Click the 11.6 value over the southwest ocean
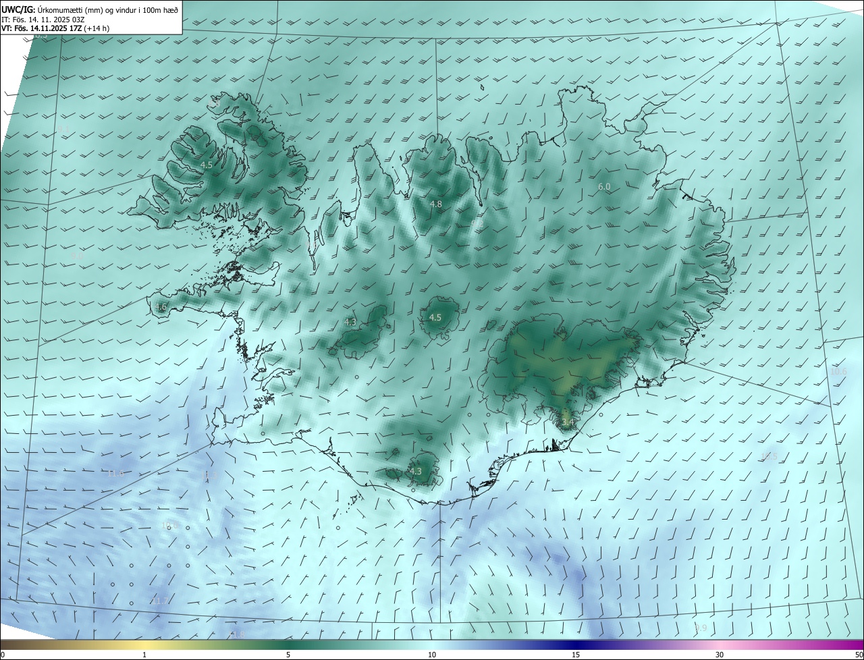Image resolution: width=864 pixels, height=660 pixels. [x=115, y=474]
